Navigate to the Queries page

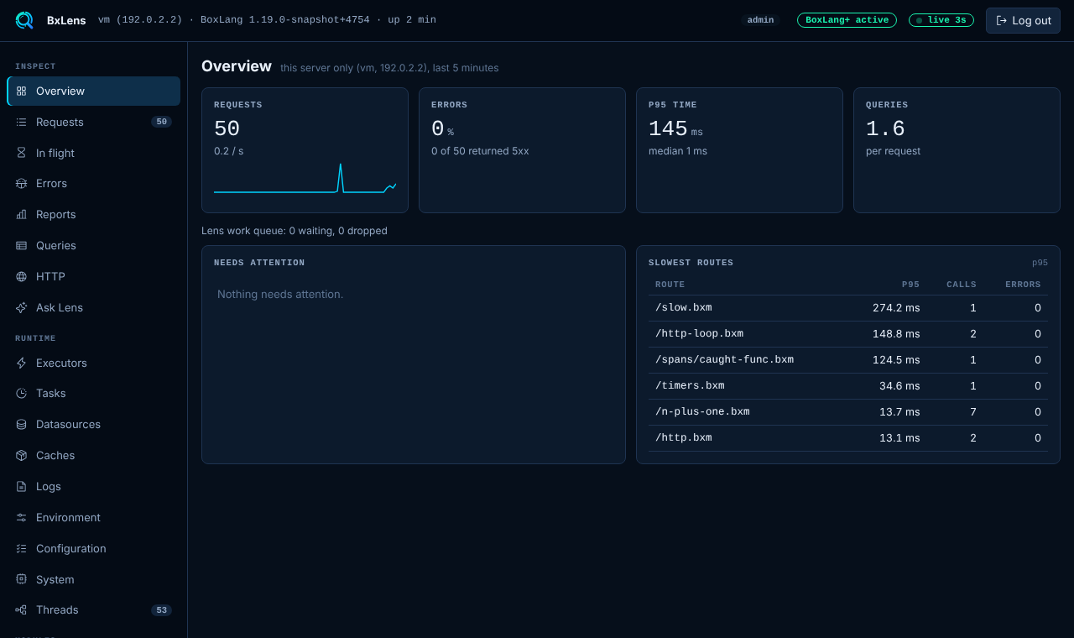pos(93,245)
